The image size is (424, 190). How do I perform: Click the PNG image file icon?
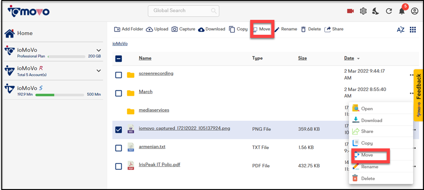pos(131,129)
